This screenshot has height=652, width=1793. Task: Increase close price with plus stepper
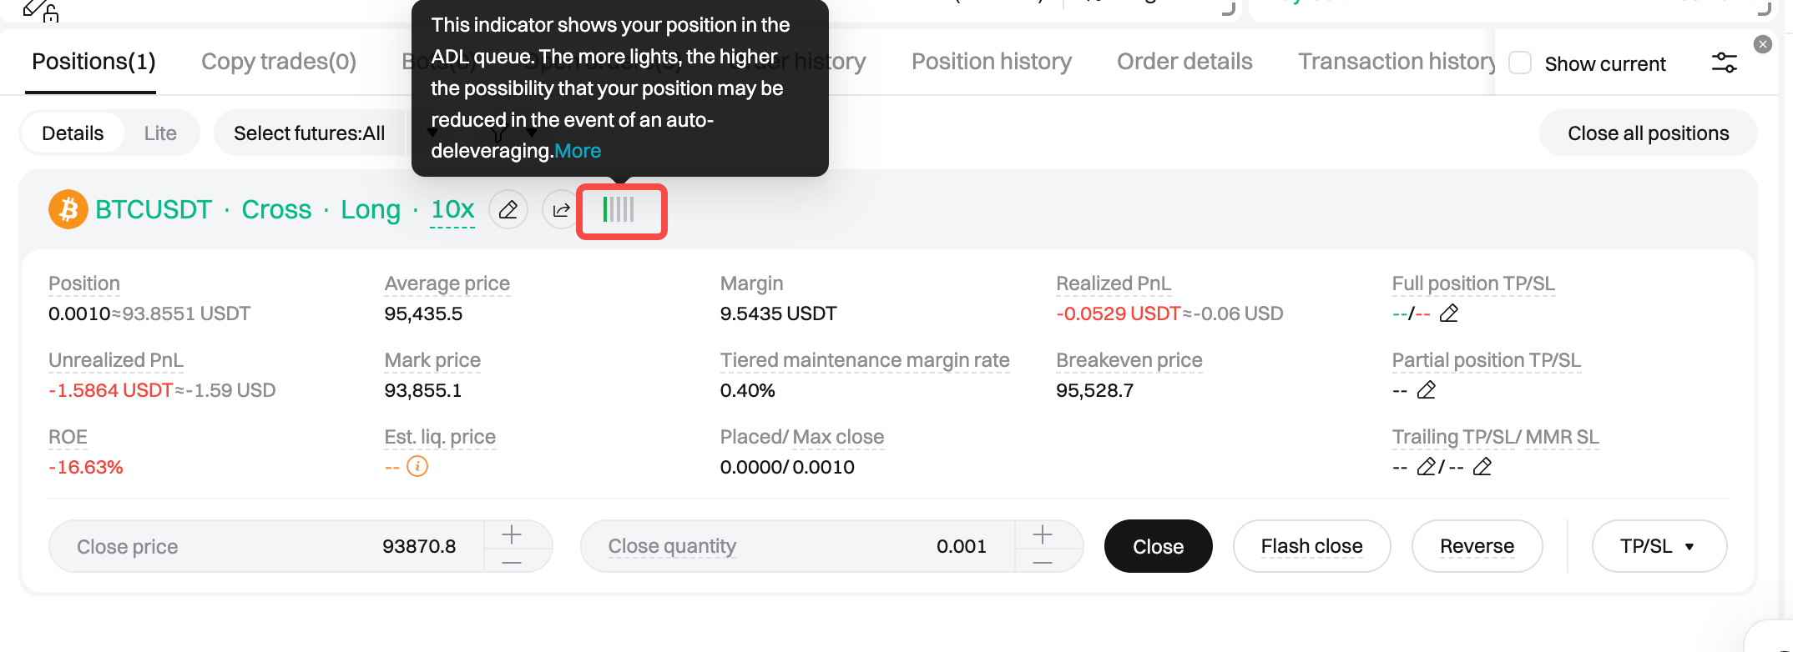[x=512, y=534]
